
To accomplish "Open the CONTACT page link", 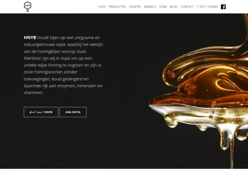I will (187, 7).
